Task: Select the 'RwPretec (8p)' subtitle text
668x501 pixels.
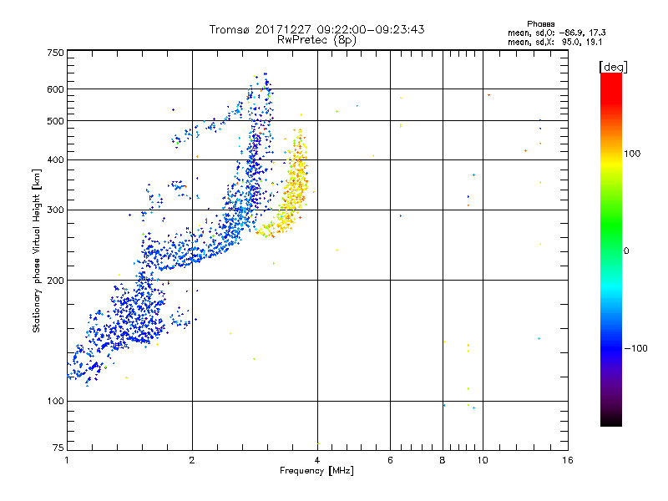Action: pyautogui.click(x=316, y=40)
